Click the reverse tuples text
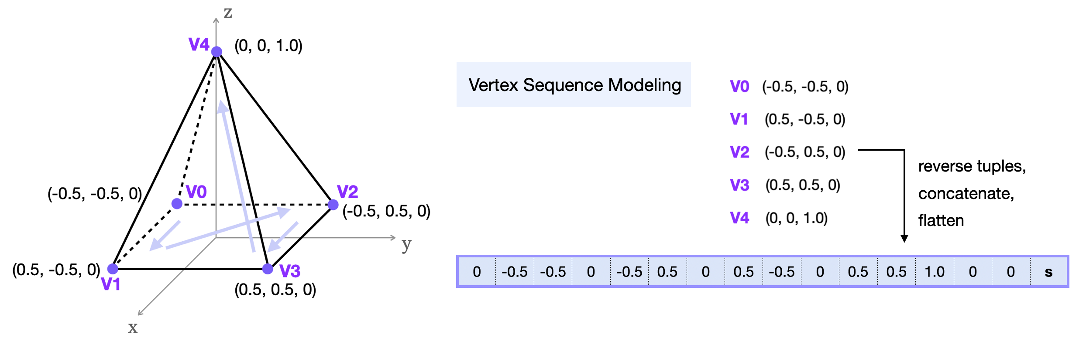The height and width of the screenshot is (344, 1086). click(972, 166)
